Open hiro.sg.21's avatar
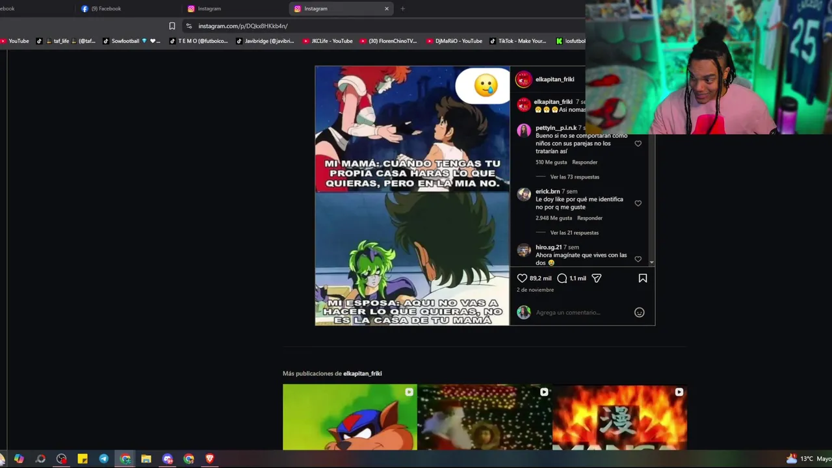 coord(524,250)
